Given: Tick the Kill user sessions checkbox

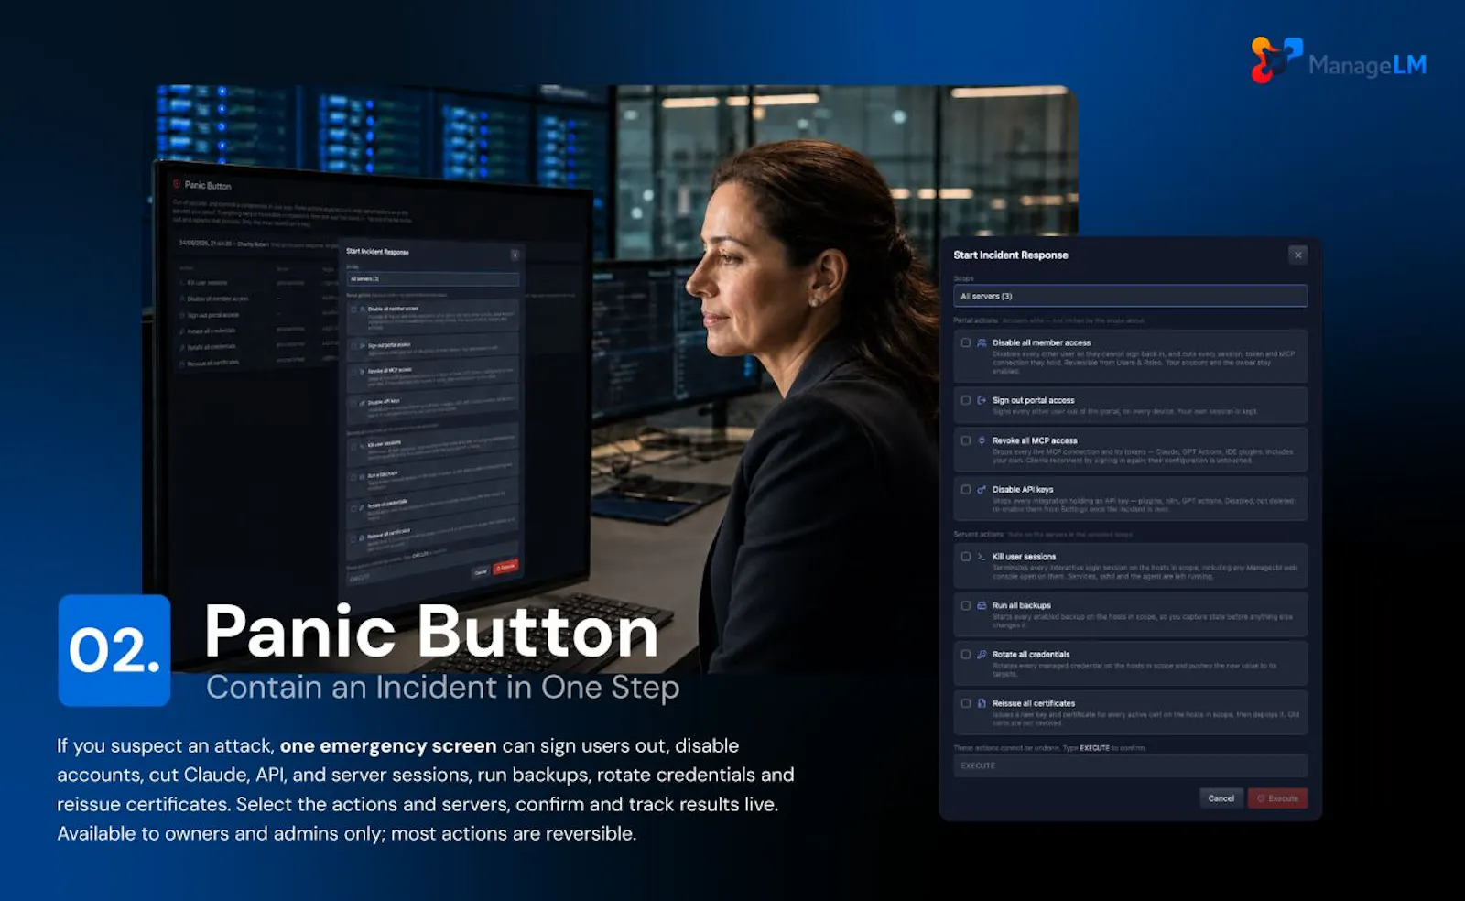Looking at the screenshot, I should pos(965,557).
